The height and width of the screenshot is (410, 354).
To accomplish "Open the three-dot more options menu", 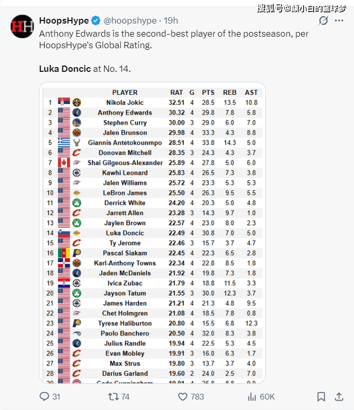I will pyautogui.click(x=339, y=20).
